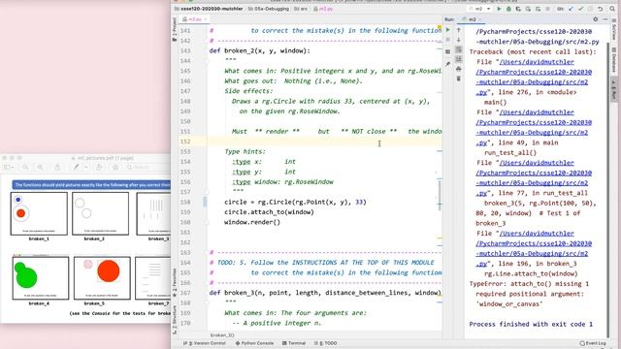This screenshot has width=621, height=349.
Task: Stop the process in the Run panel
Action: [448, 40]
